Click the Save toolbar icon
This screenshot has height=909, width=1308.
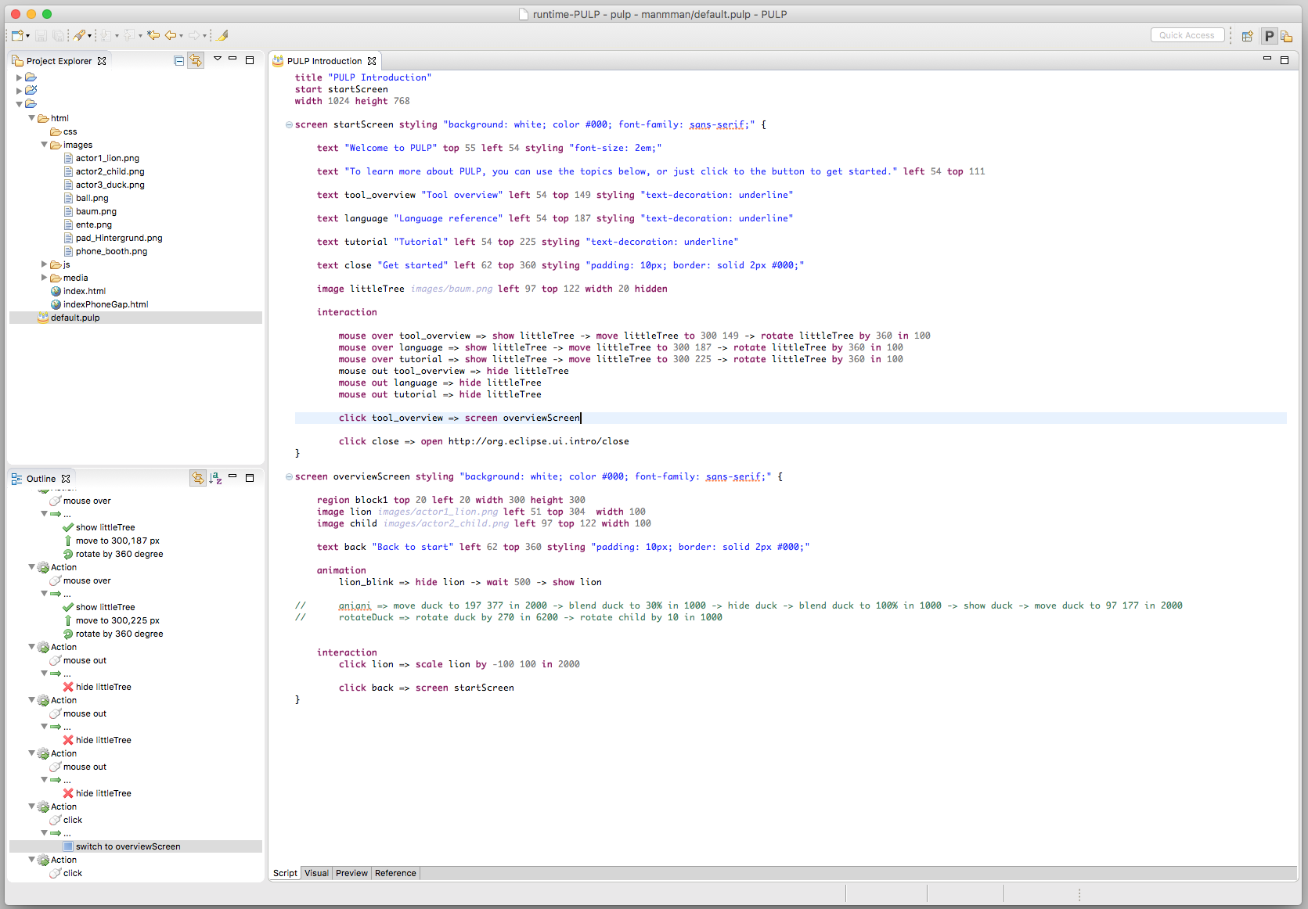41,35
